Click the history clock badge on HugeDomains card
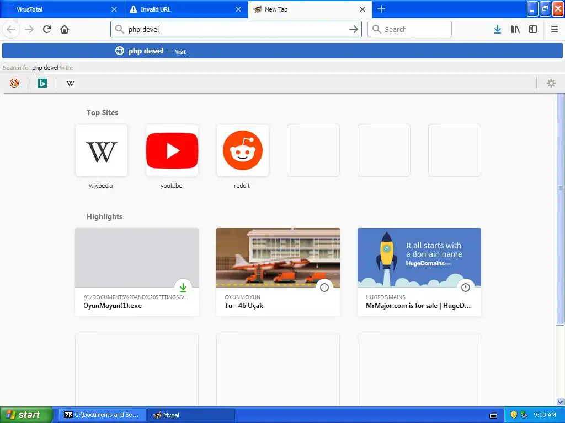The image size is (565, 423). tap(466, 287)
